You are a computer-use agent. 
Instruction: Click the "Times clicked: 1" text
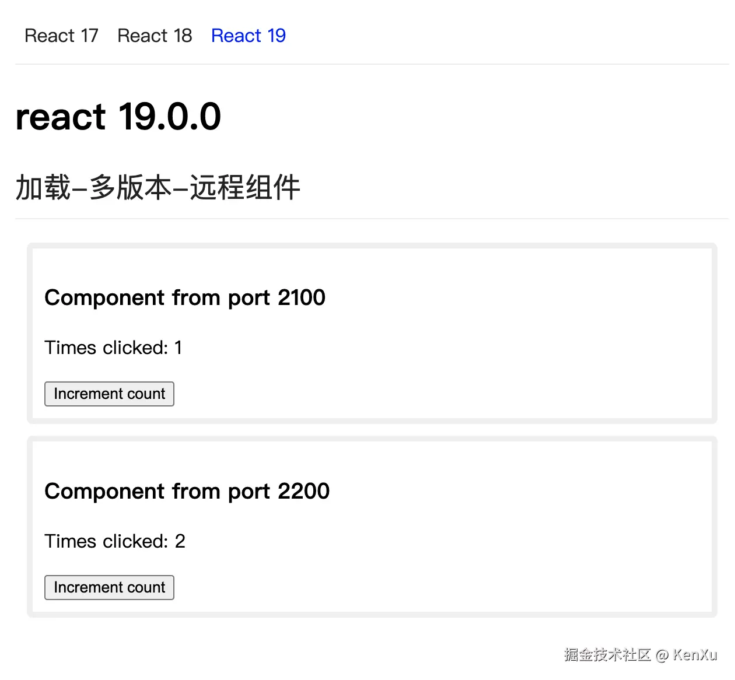coord(114,348)
